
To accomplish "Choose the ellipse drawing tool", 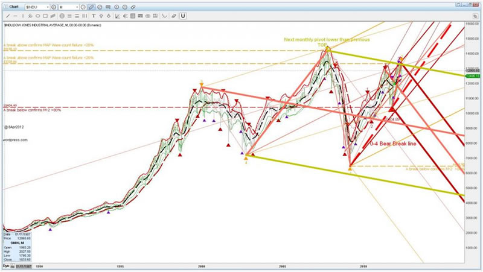I will [37, 15].
